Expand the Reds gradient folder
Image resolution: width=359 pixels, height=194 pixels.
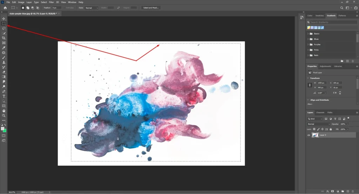tap(308, 55)
